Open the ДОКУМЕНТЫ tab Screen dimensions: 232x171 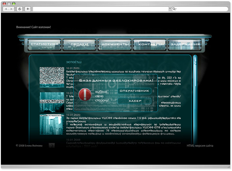tap(115, 45)
